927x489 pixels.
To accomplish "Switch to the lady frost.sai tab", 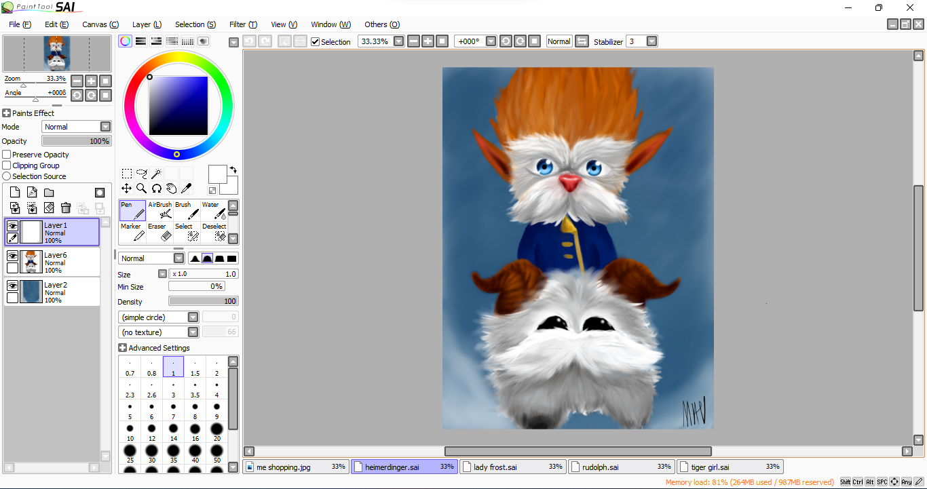I will coord(513,467).
